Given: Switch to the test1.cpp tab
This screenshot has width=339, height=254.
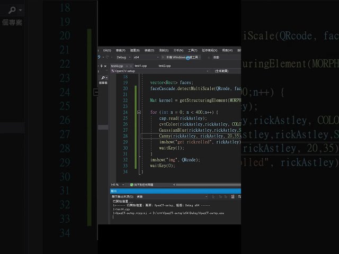Looking at the screenshot, I should pos(141,66).
